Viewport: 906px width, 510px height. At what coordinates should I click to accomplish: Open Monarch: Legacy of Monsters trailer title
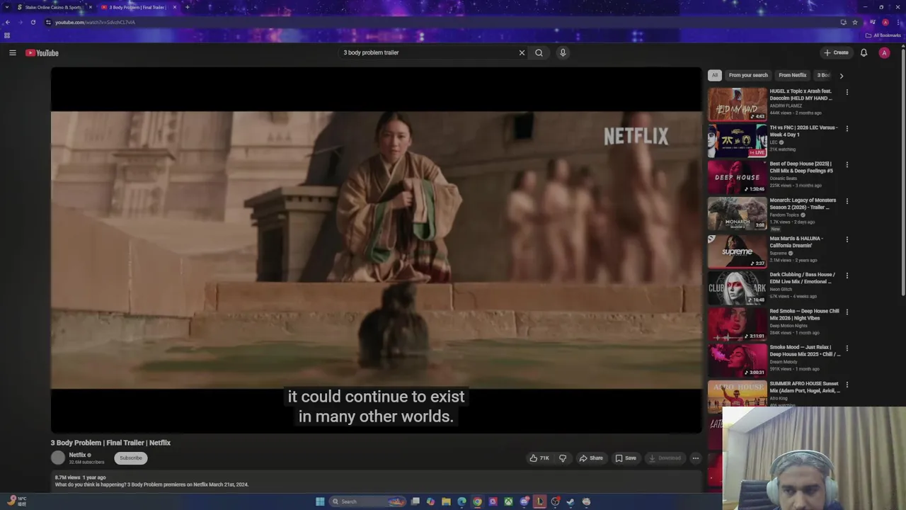pyautogui.click(x=803, y=203)
